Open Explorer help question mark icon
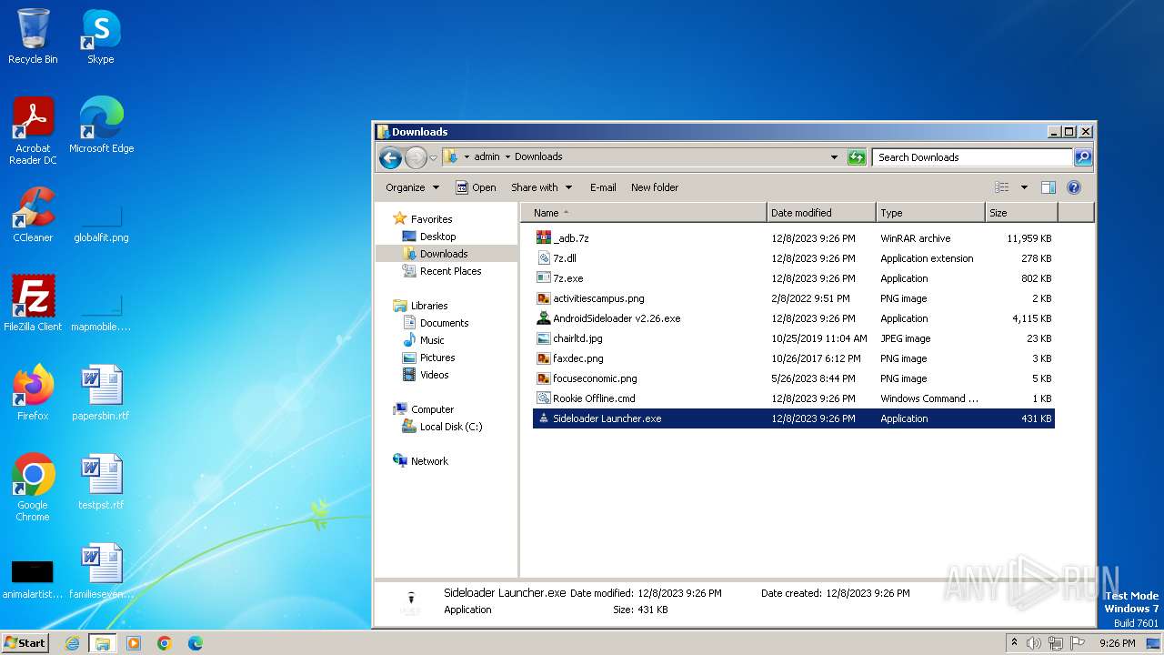Viewport: 1164px width, 655px height. click(x=1074, y=187)
